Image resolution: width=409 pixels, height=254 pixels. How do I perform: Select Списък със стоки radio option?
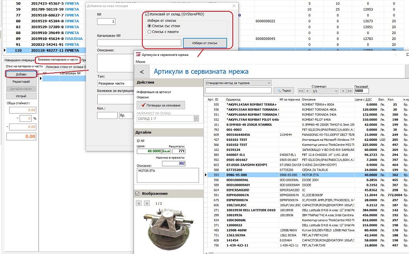click(150, 26)
